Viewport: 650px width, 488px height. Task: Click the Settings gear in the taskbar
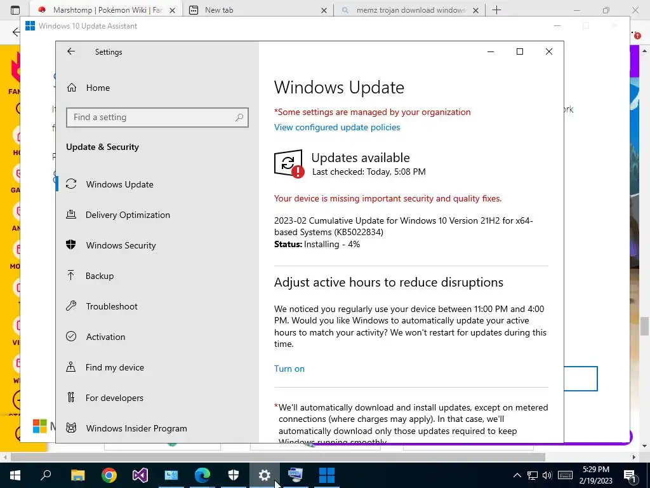[265, 475]
